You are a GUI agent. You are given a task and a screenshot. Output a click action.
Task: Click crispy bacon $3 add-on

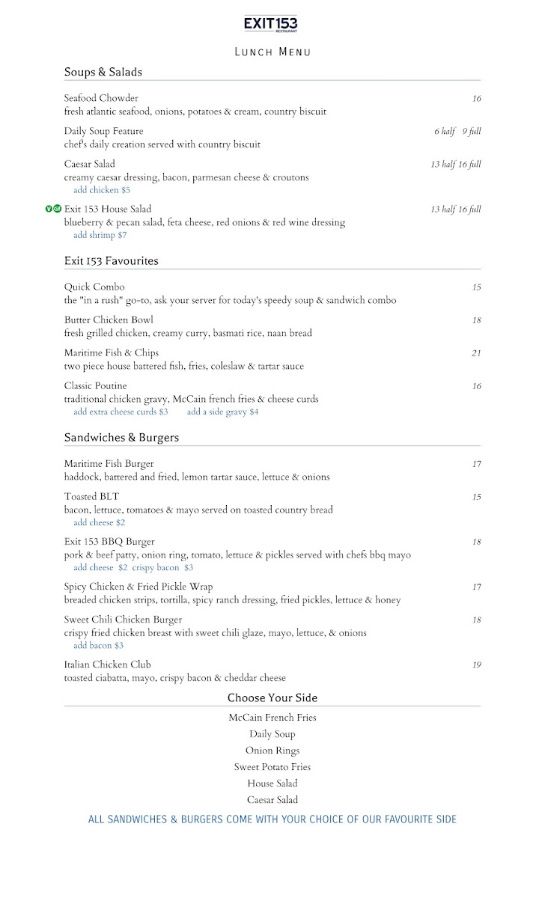pyautogui.click(x=163, y=568)
